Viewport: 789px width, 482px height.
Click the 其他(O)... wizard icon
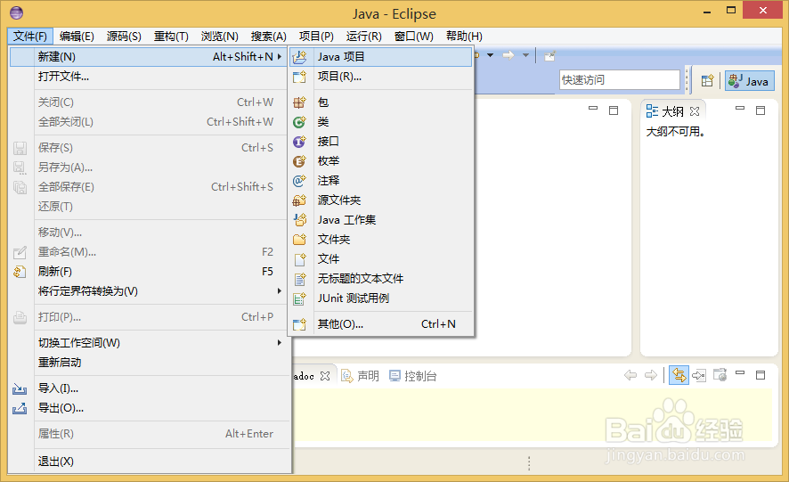pos(299,323)
